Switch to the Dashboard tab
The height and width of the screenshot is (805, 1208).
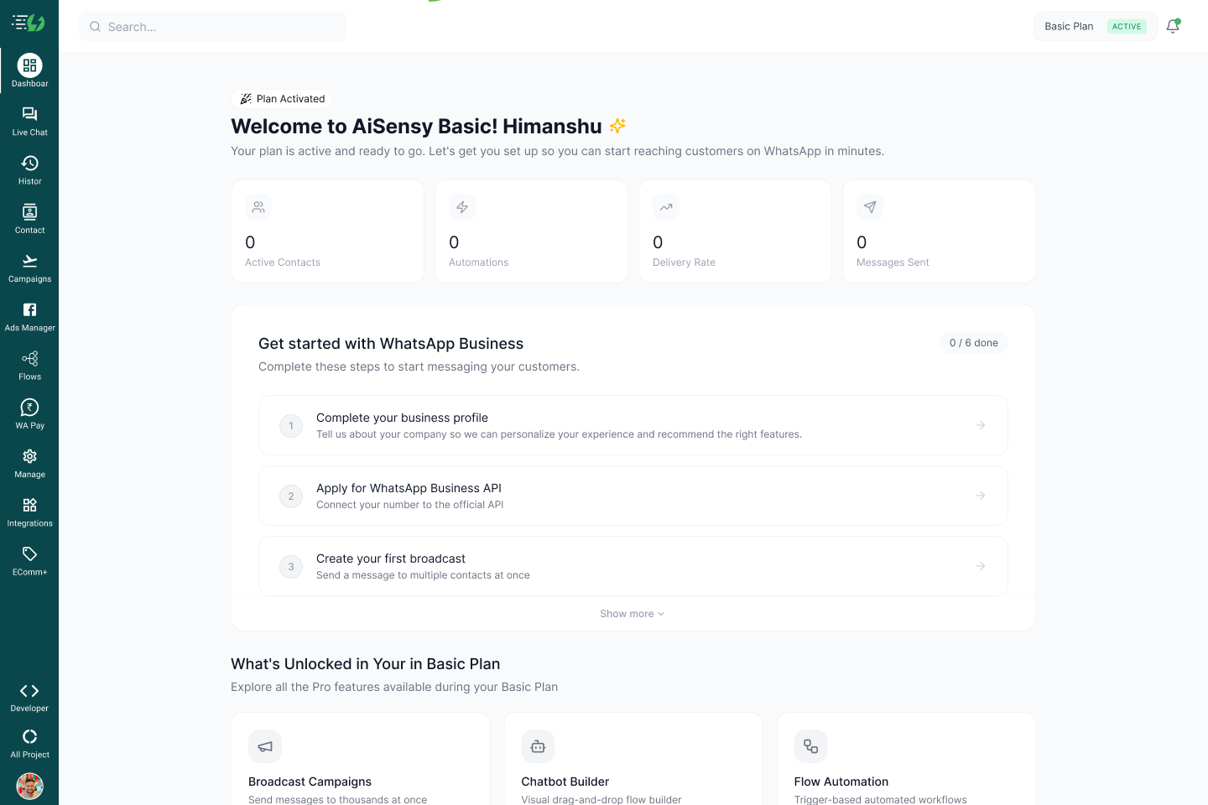tap(29, 70)
